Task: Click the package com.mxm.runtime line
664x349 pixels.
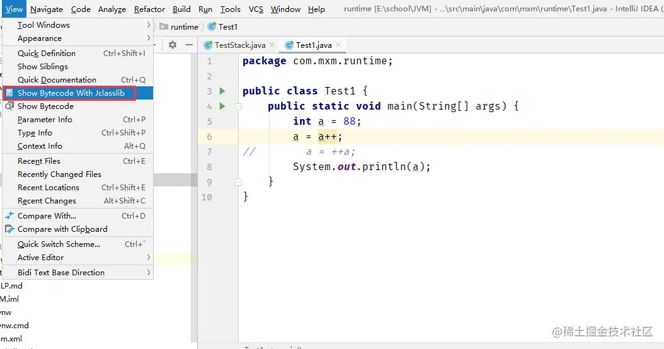Action: click(x=318, y=61)
